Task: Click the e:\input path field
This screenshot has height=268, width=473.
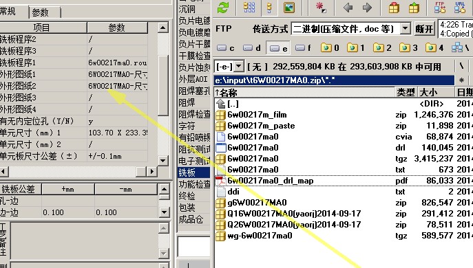Action: (x=334, y=80)
